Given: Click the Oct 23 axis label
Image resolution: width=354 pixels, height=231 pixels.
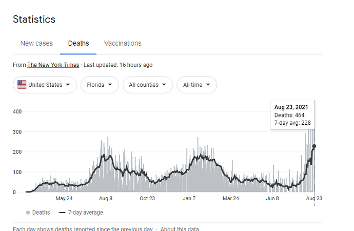Looking at the screenshot, I should 147,198.
